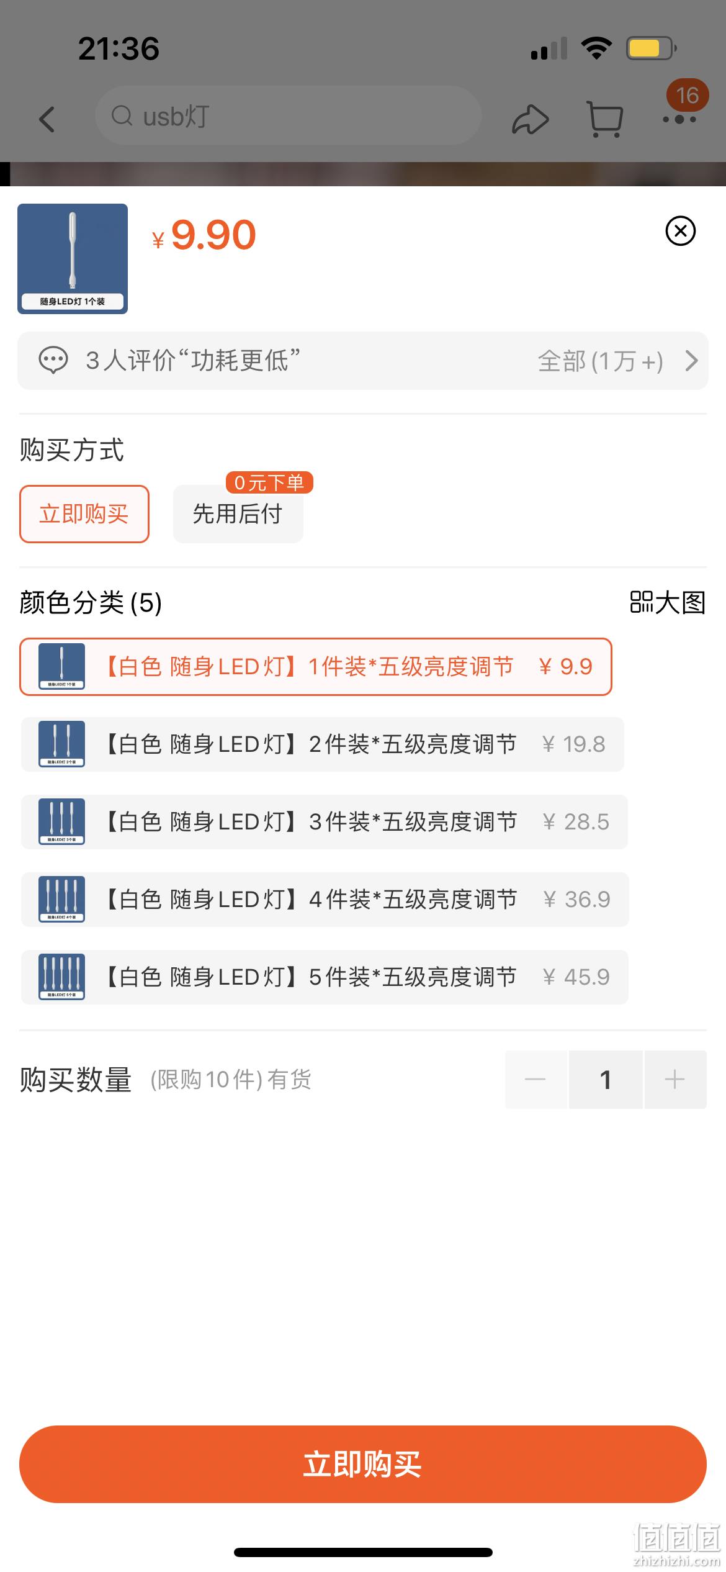Open the three-dot more menu
This screenshot has width=726, height=1572.
[x=679, y=119]
